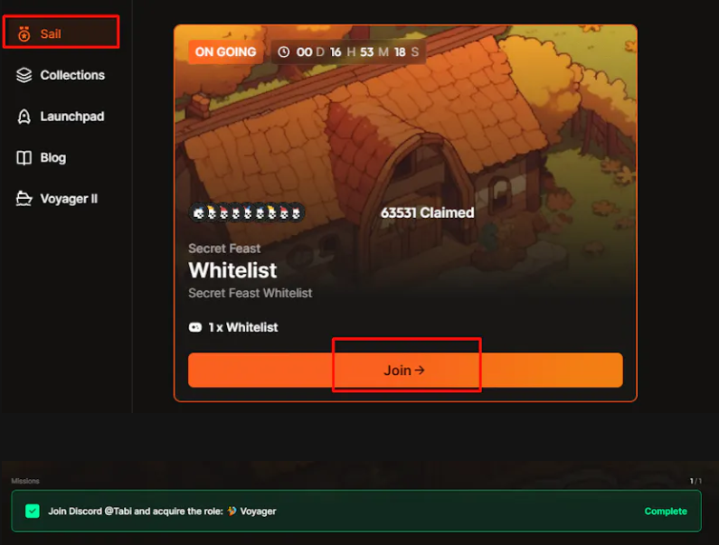Select Voyager II in the sidebar
Image resolution: width=719 pixels, height=545 pixels.
tap(57, 199)
